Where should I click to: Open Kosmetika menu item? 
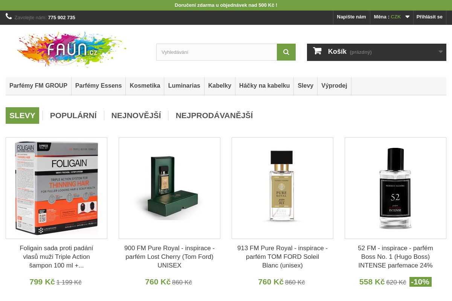(x=145, y=86)
